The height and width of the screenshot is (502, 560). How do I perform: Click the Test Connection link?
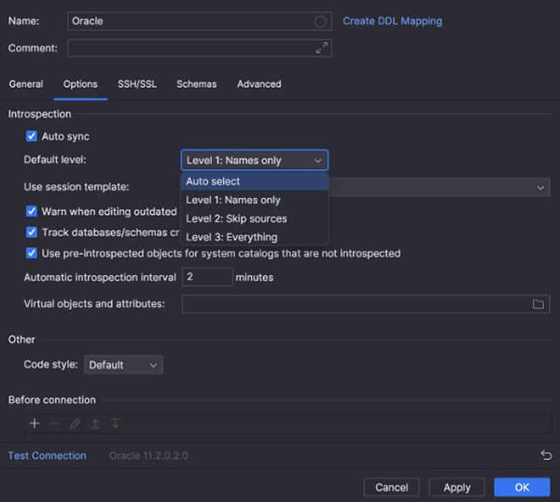point(48,455)
